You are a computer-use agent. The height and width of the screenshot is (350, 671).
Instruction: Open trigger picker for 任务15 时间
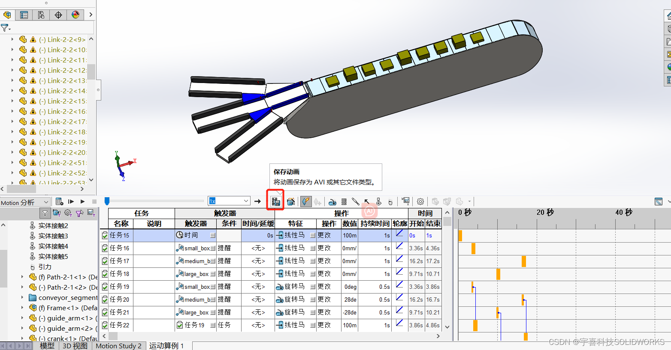click(x=213, y=235)
